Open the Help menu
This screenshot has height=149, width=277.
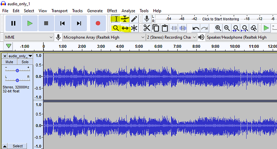pyautogui.click(x=157, y=11)
